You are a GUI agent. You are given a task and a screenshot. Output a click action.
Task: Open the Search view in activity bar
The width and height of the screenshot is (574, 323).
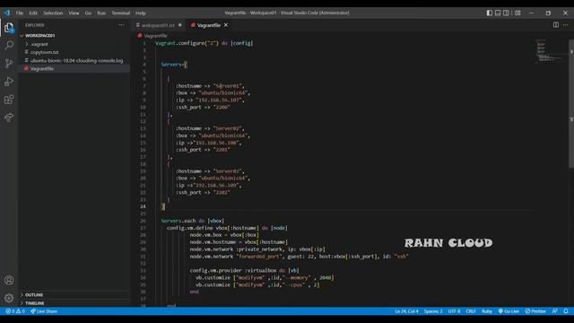coord(9,46)
